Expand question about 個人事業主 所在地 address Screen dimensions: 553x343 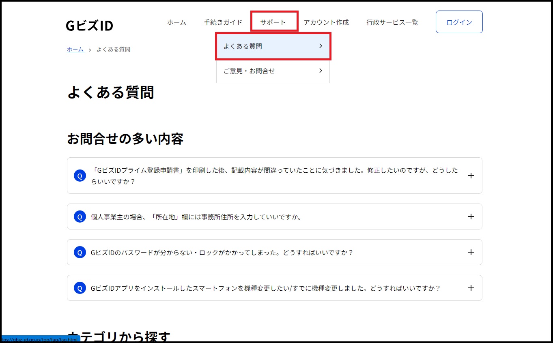(x=275, y=217)
